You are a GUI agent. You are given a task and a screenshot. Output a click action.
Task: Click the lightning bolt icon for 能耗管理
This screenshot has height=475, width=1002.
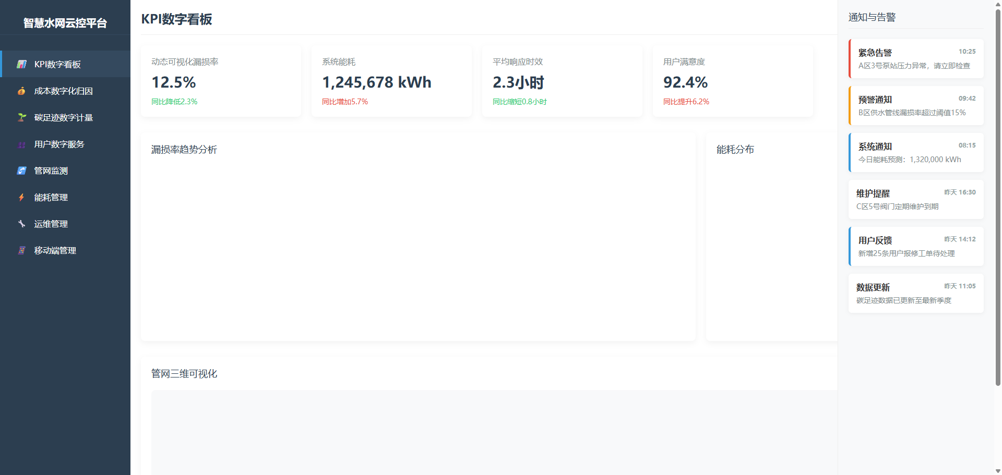coord(21,197)
